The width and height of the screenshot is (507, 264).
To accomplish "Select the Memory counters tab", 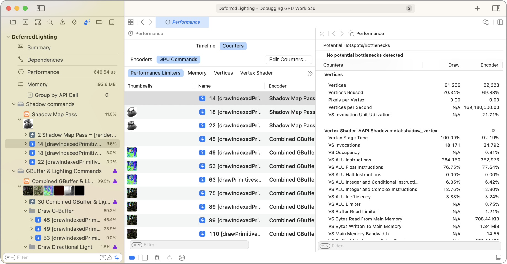I will tap(197, 73).
